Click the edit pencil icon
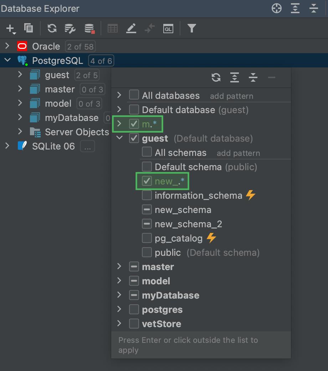The height and width of the screenshot is (371, 328). click(x=131, y=28)
